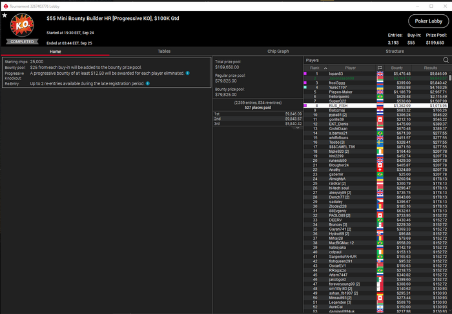Click the info icon beside Re-Entry text
Image resolution: width=452 pixels, height=314 pixels.
(x=148, y=83)
